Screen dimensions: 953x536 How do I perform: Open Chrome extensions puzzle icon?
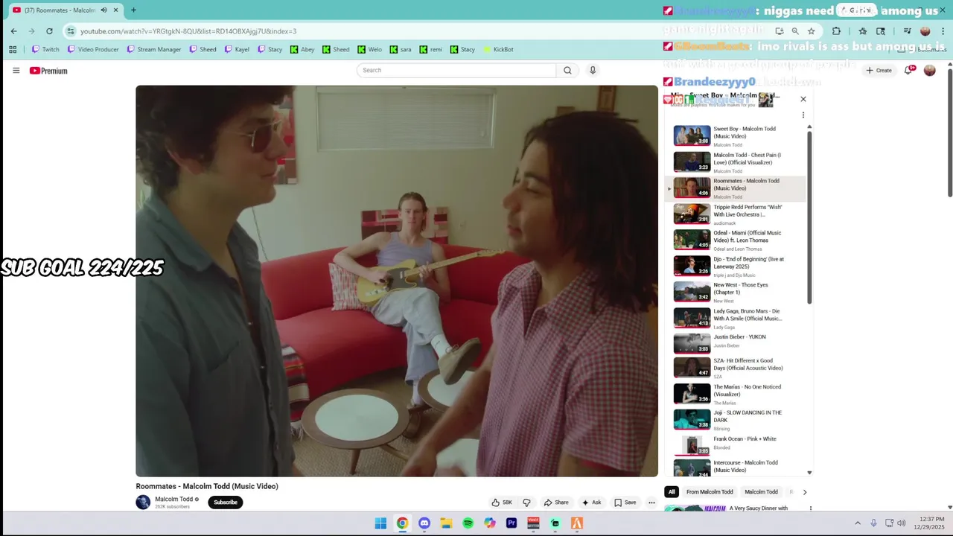pos(836,31)
